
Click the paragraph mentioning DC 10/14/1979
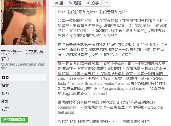[x=112, y=50]
